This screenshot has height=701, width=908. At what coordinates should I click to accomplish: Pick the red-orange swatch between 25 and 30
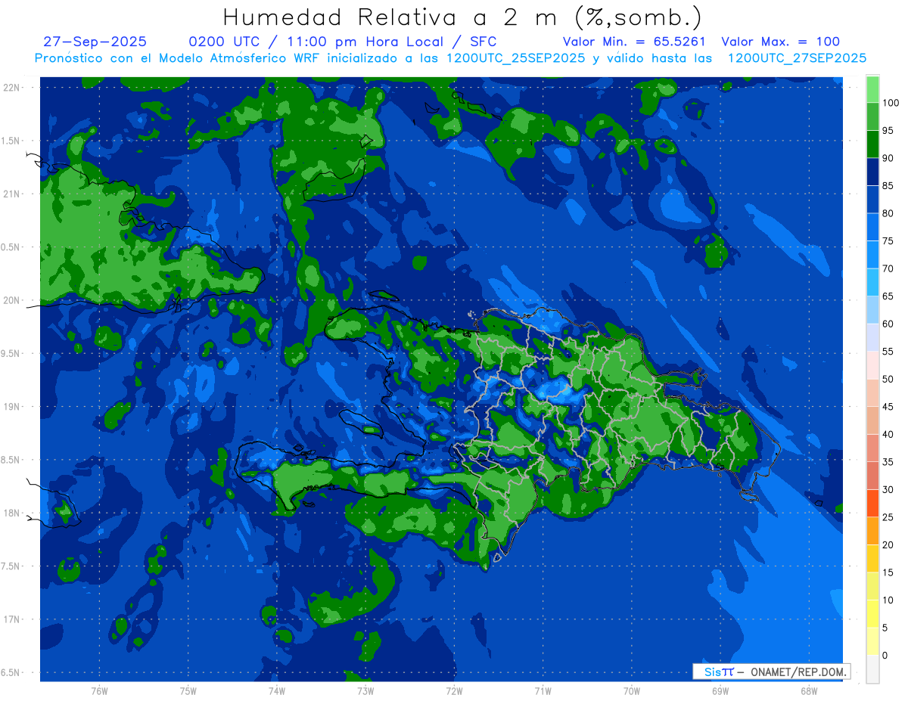coord(872,503)
